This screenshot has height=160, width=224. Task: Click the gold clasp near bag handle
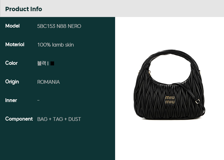coord(150,73)
